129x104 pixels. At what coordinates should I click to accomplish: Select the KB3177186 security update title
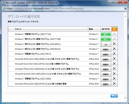coord(38,39)
